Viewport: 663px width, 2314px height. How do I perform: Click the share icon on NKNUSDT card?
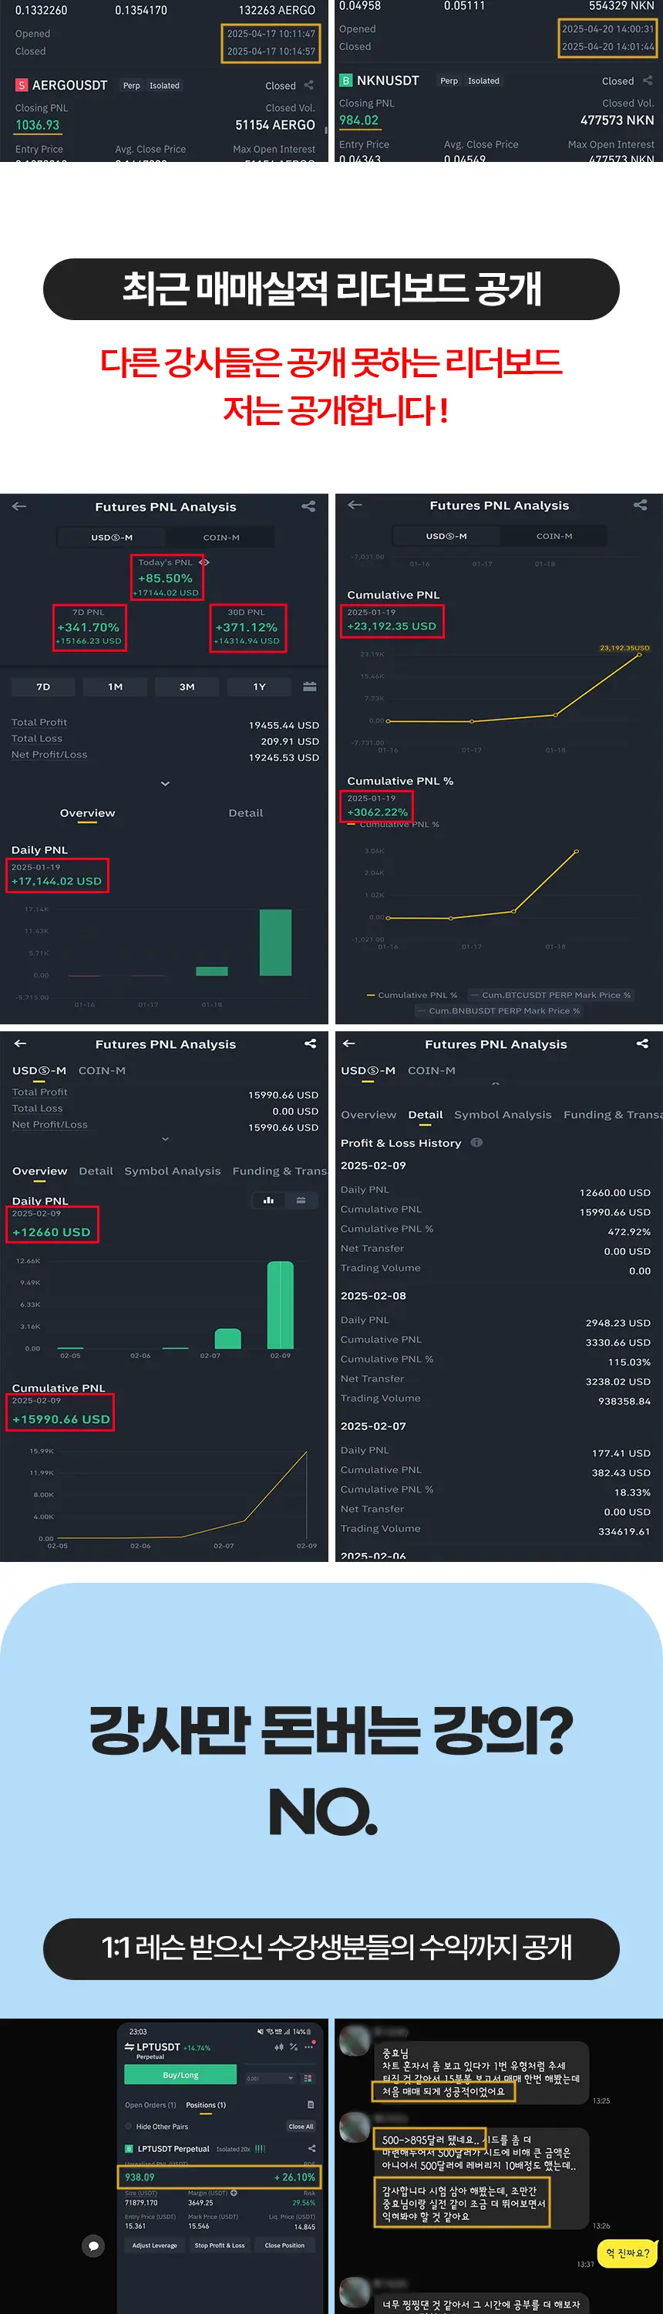coord(648,81)
